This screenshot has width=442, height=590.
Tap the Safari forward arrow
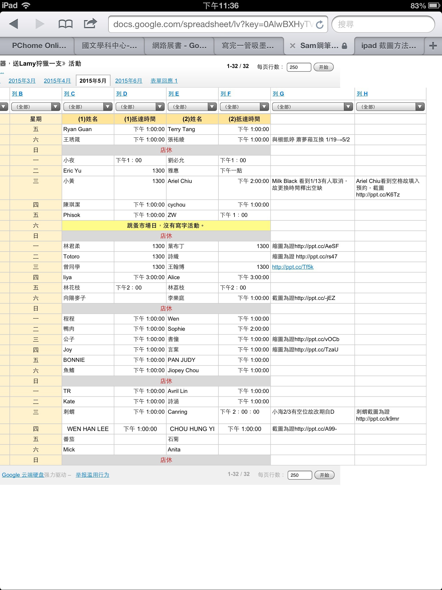[x=40, y=24]
